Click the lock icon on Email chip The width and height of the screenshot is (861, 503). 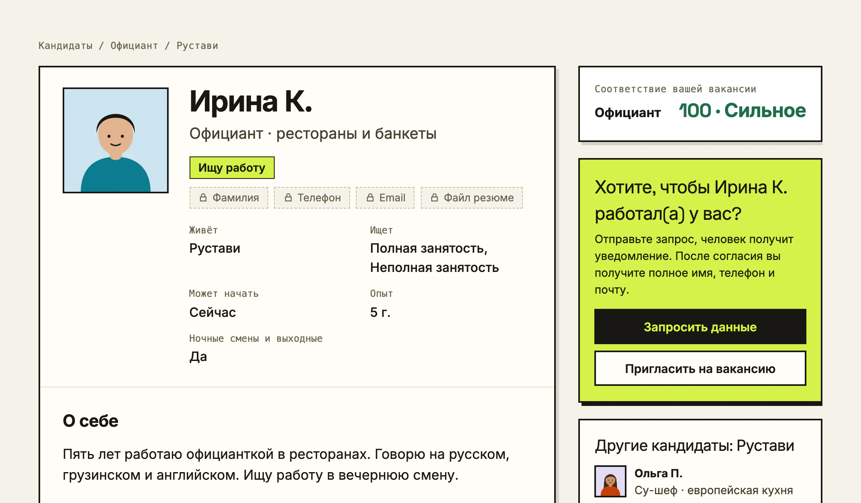click(x=370, y=198)
